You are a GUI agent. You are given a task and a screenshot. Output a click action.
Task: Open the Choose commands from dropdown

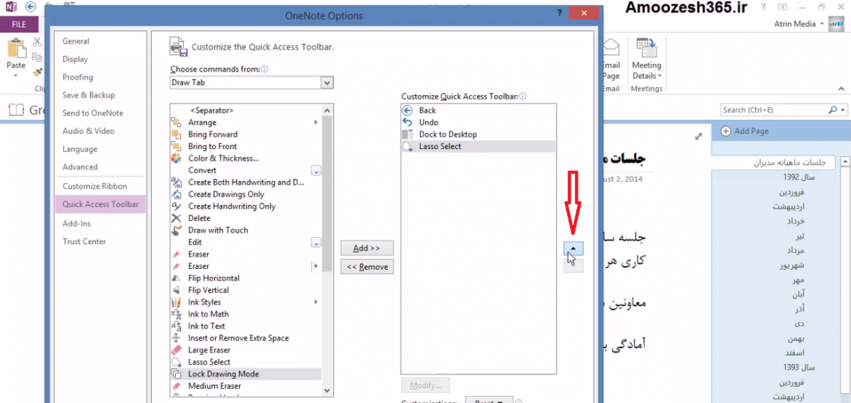326,83
